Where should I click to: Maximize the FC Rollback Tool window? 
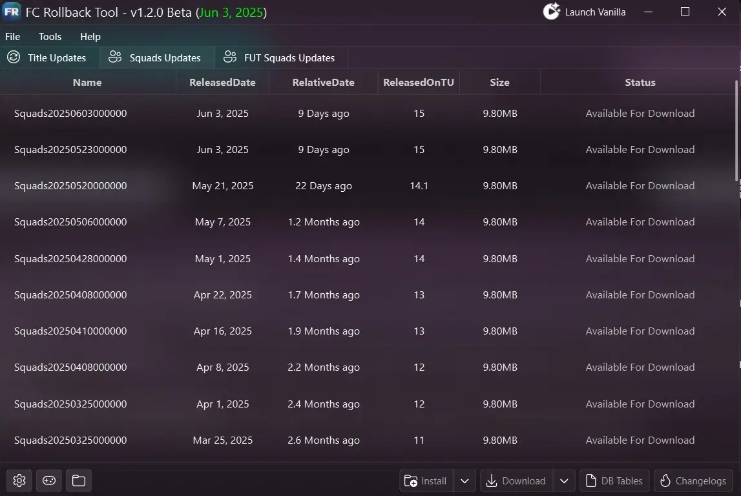(685, 12)
